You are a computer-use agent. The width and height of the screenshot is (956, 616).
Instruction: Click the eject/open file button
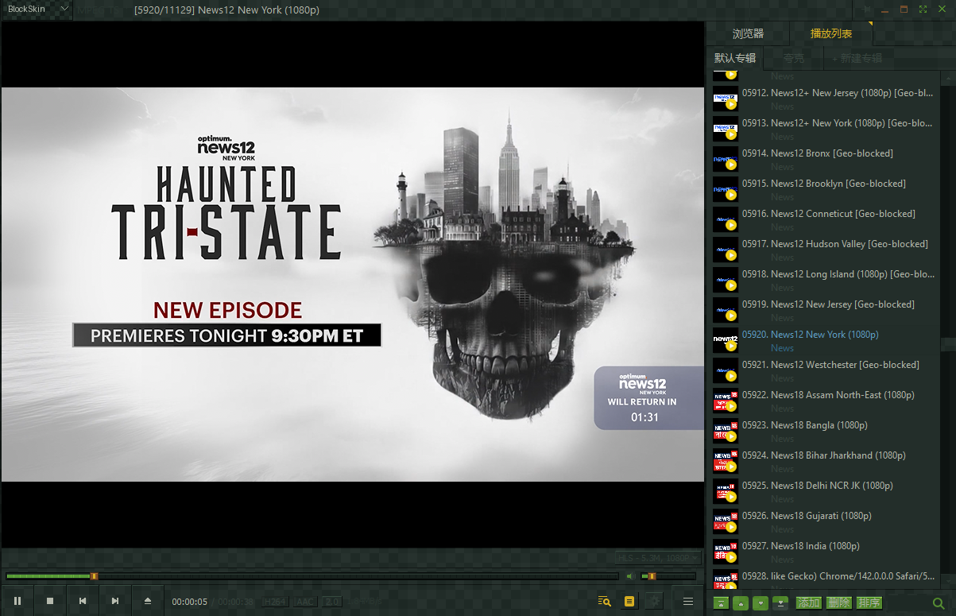pos(148,601)
